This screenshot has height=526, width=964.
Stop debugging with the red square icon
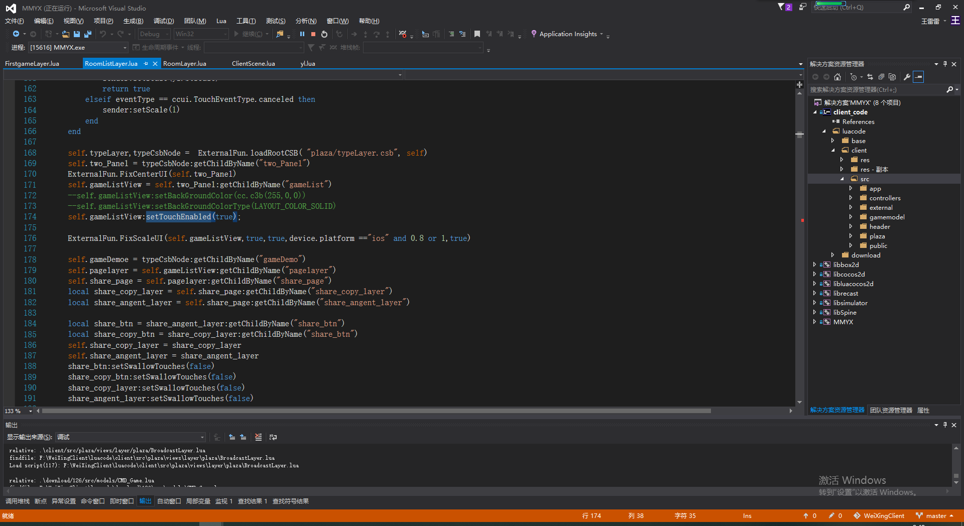click(313, 34)
